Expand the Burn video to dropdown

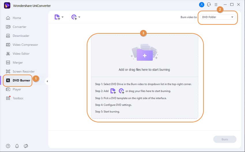pyautogui.click(x=218, y=17)
